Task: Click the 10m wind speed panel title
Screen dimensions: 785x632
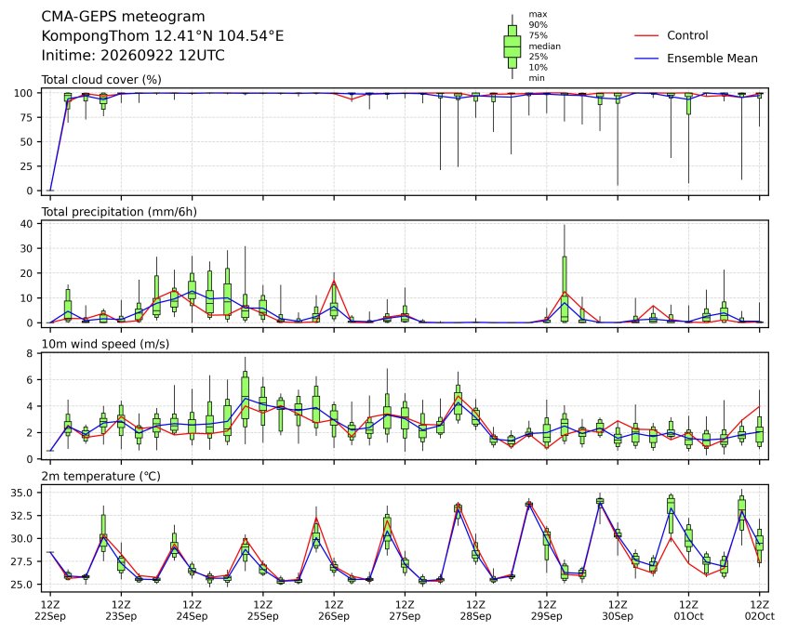Action: 105,344
